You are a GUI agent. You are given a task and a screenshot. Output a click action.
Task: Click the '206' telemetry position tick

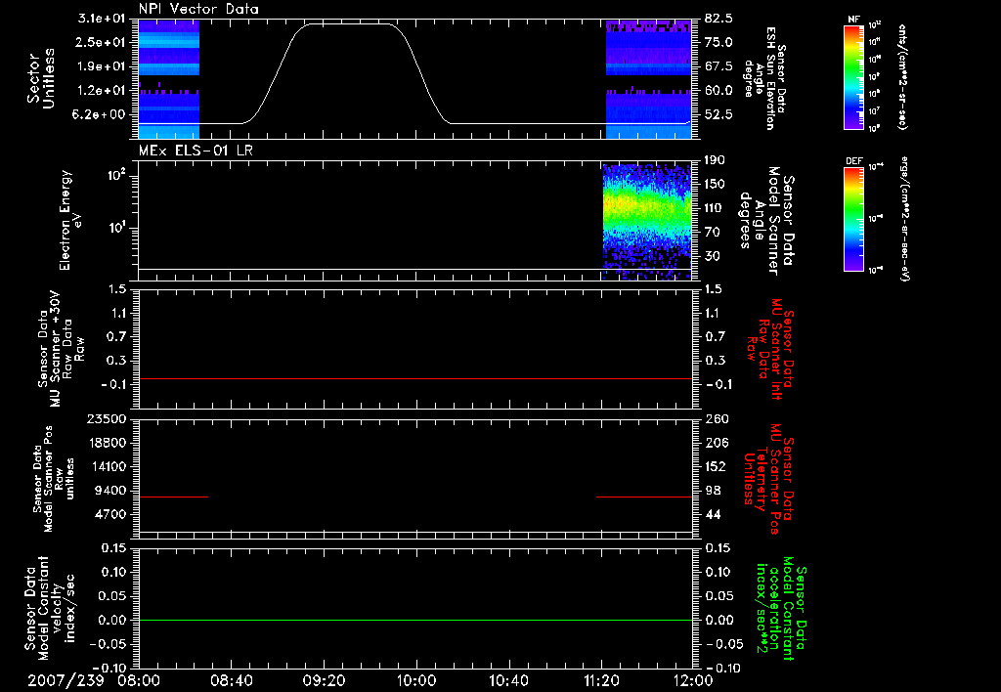(x=716, y=443)
